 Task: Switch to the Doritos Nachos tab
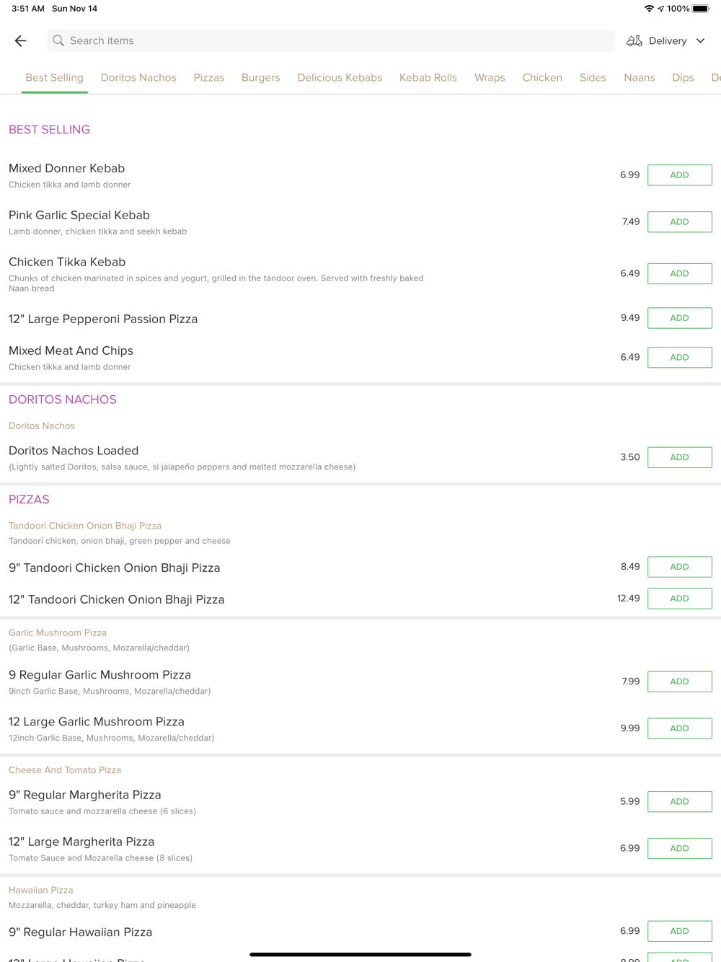pos(138,78)
